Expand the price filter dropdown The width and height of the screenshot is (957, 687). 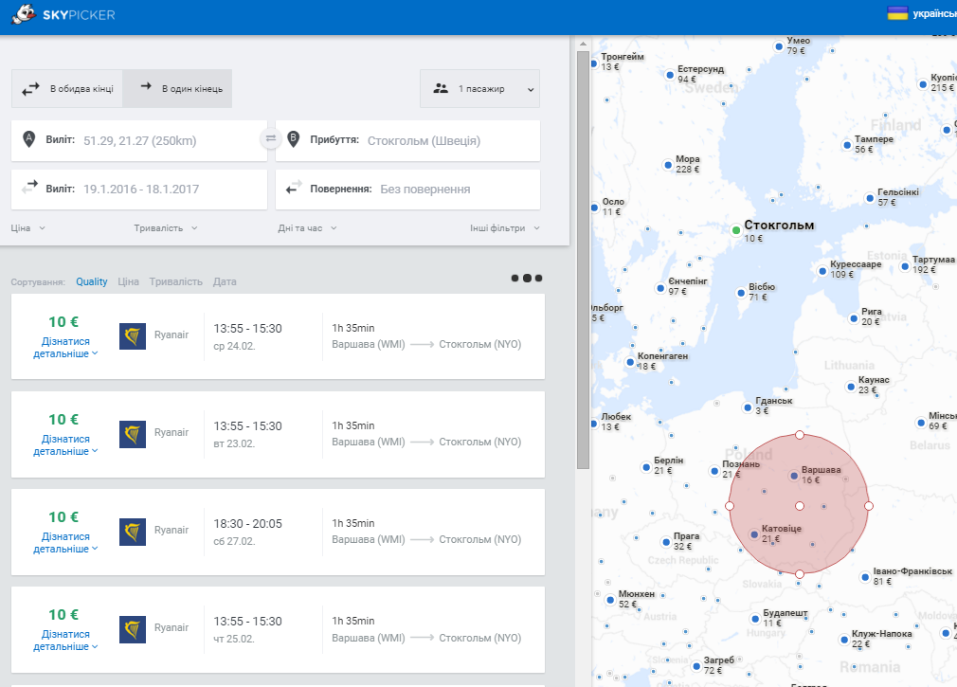click(28, 227)
